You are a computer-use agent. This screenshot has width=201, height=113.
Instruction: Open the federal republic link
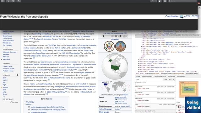click(x=46, y=62)
